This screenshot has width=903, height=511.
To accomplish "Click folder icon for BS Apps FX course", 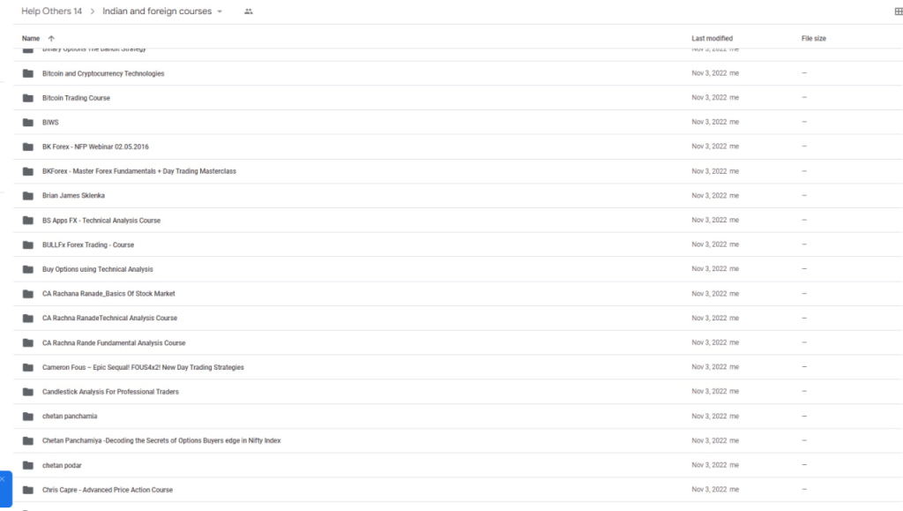I will coord(27,220).
